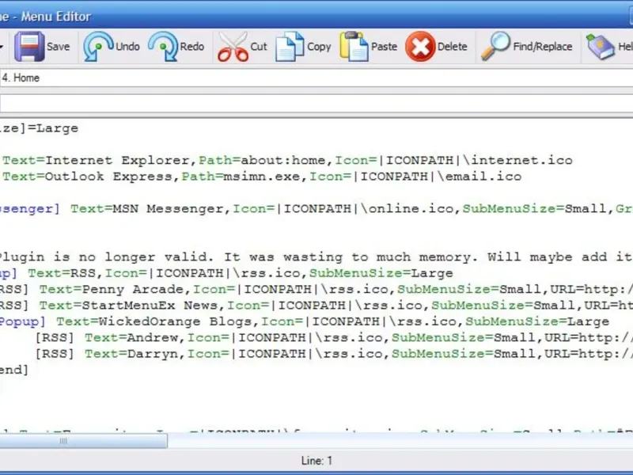
Task: Click the Undo text label
Action: 127,47
